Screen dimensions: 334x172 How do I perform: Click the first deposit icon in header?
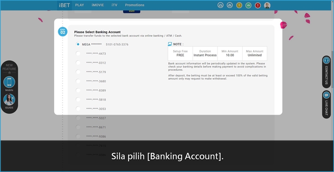(220, 5)
